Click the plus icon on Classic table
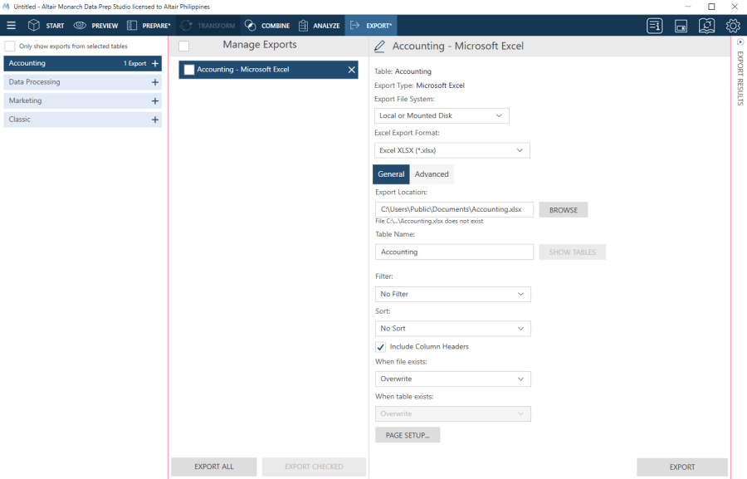 [x=155, y=120]
